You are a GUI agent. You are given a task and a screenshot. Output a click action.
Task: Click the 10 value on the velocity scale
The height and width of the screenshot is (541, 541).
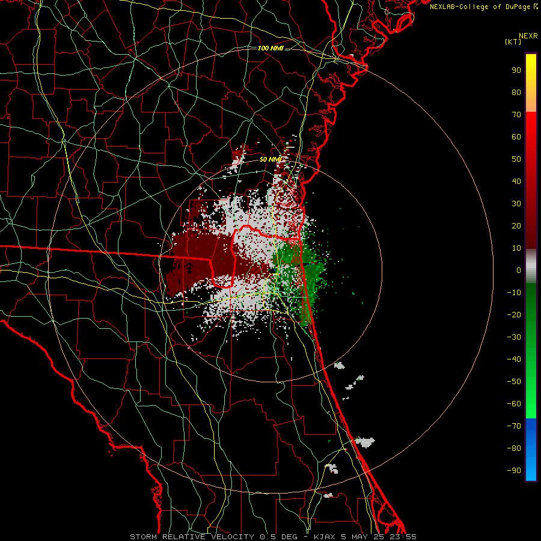pyautogui.click(x=516, y=248)
